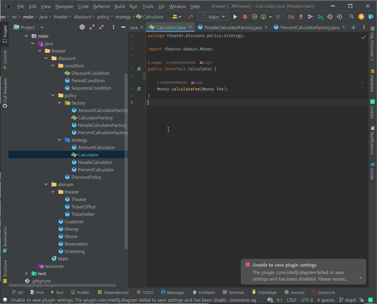Toggle the Bookmarks tool window
Screen dimensions: 377x304
[x=5, y=239]
